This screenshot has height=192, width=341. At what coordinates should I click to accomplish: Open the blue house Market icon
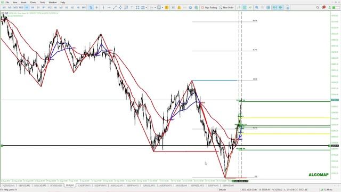[191, 7]
